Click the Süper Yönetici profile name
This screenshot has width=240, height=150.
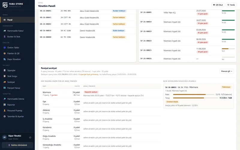(15, 136)
